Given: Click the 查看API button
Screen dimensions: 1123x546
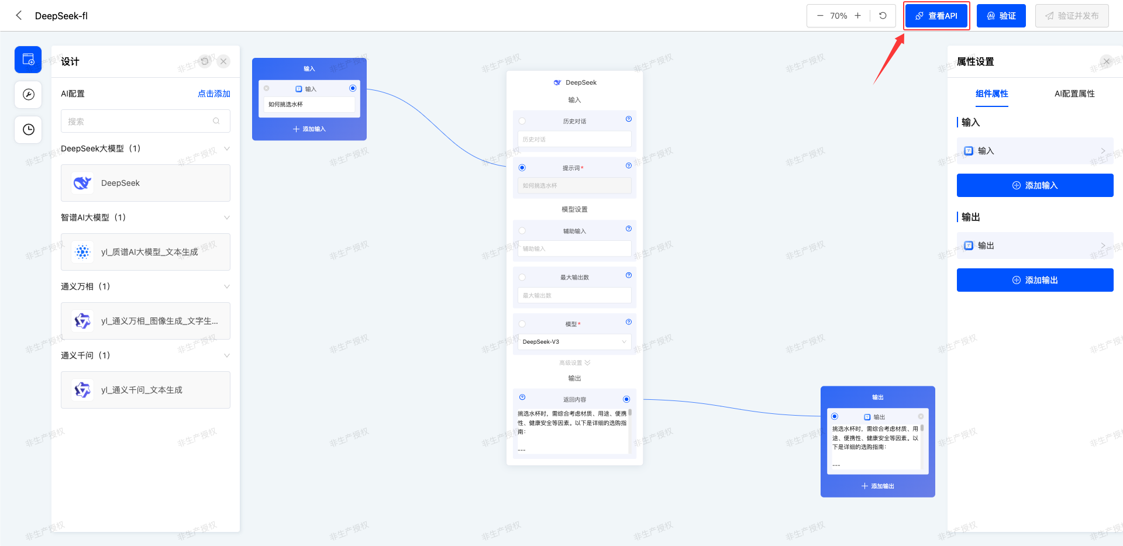Looking at the screenshot, I should click(936, 16).
